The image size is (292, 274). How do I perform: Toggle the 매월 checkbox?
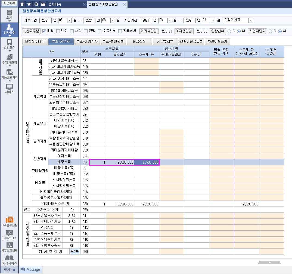[x=44, y=31]
